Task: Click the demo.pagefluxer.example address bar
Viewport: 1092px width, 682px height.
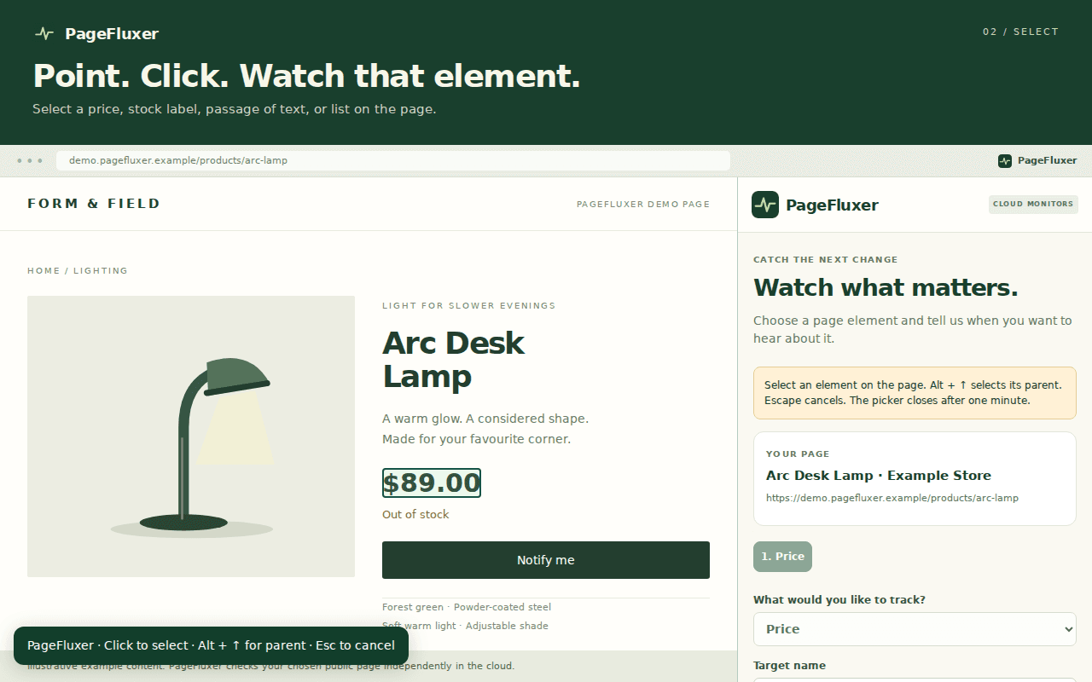Action: [393, 160]
